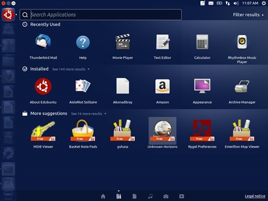Switch to the Videos lens
Viewport: 268px width, 201px height.
pos(182,196)
